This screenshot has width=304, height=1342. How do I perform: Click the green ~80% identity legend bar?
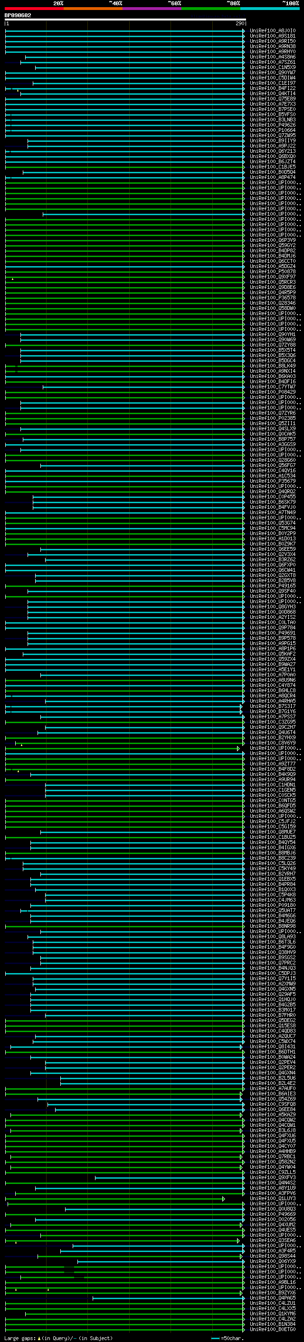[x=211, y=9]
